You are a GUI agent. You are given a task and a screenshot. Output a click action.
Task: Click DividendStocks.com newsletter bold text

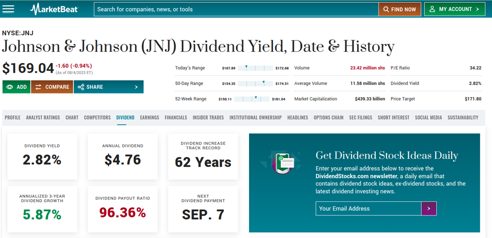[x=356, y=176]
